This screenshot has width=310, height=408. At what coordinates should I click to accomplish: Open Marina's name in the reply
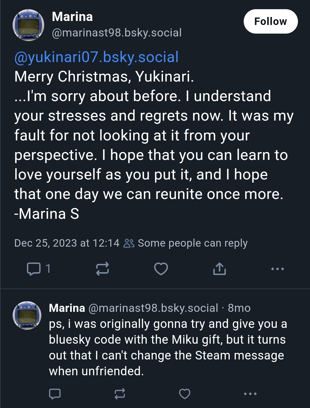(x=67, y=308)
